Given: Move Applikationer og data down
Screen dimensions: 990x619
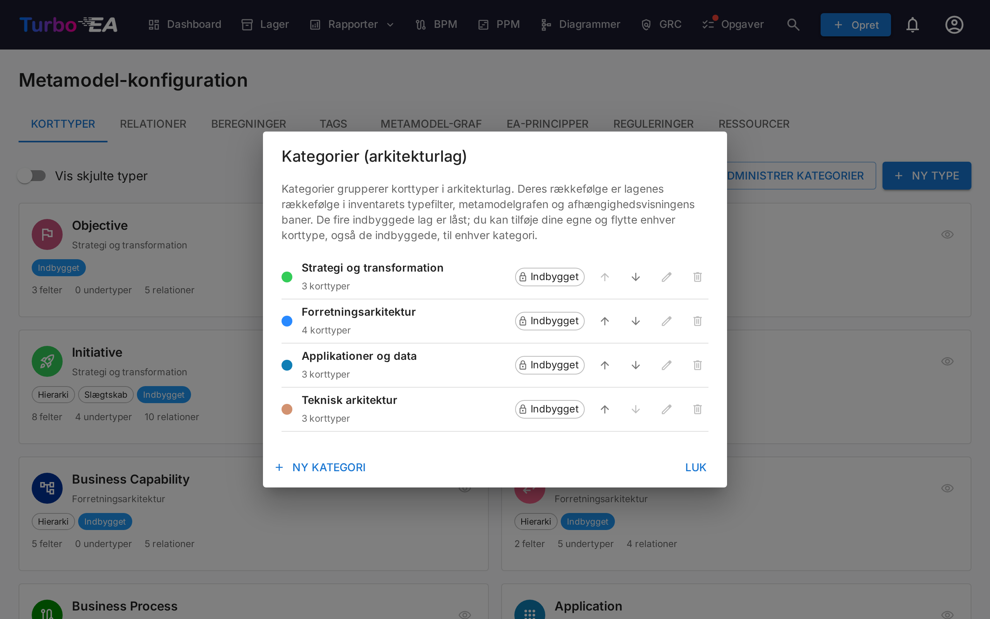Looking at the screenshot, I should click(635, 365).
